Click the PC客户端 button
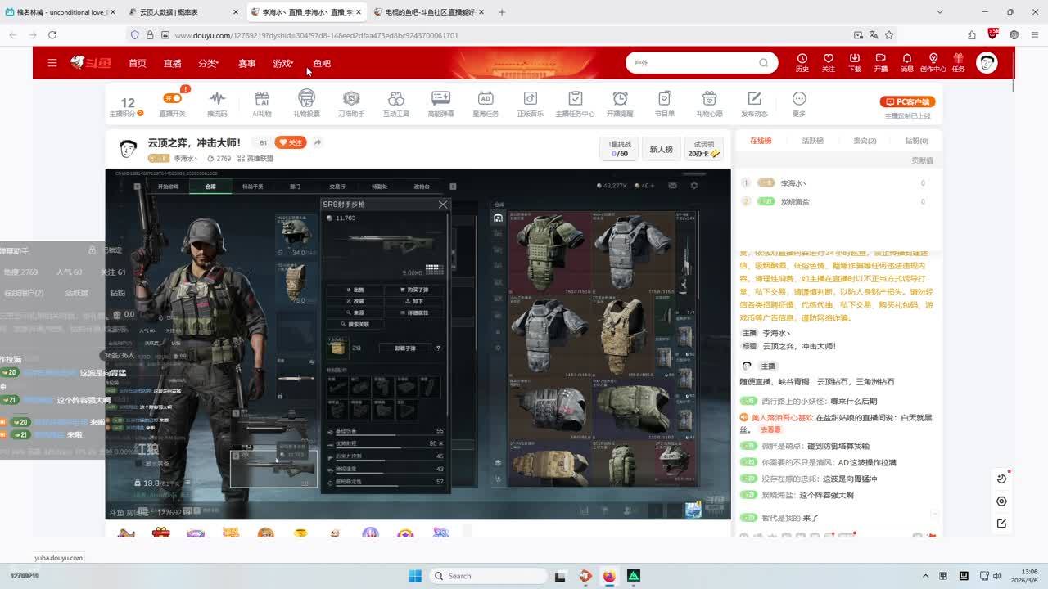1048x589 pixels. point(907,101)
